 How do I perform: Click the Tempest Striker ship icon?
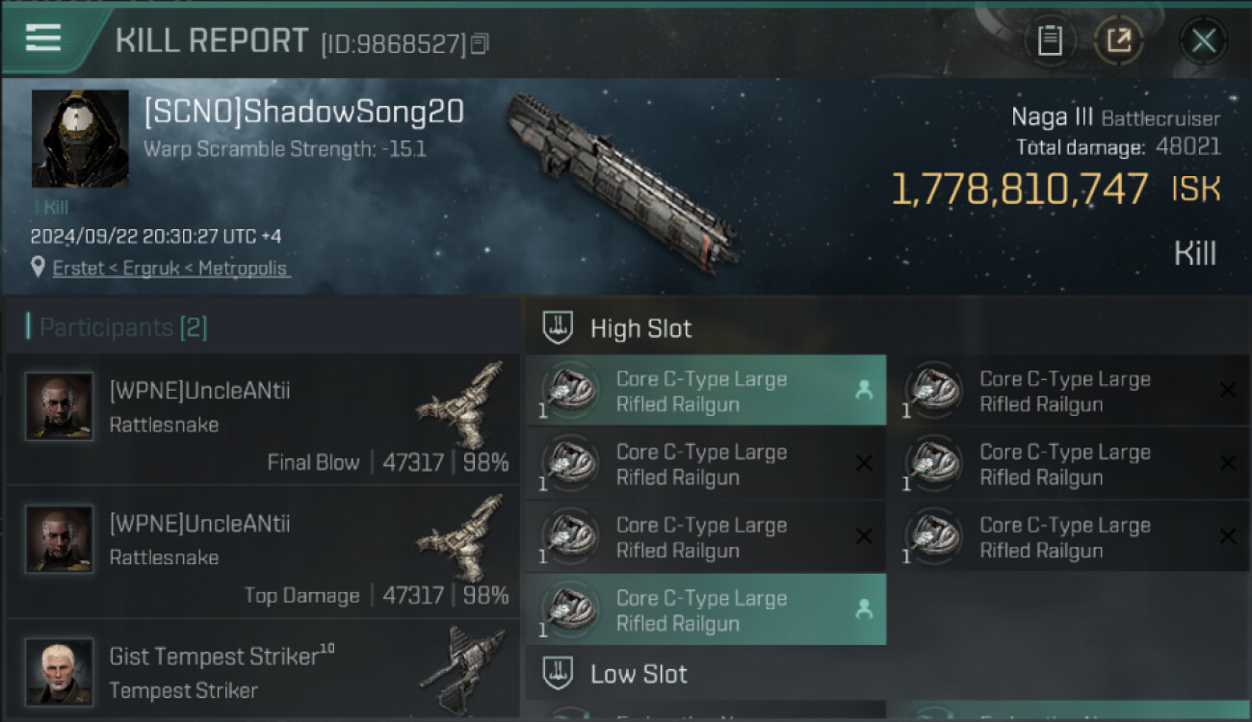463,669
